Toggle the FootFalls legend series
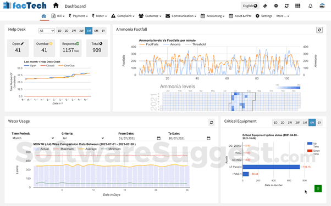Screen dimensions: 331x206 149,44
